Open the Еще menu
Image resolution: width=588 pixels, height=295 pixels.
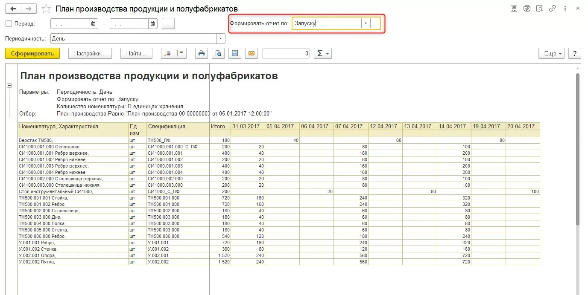click(x=552, y=53)
